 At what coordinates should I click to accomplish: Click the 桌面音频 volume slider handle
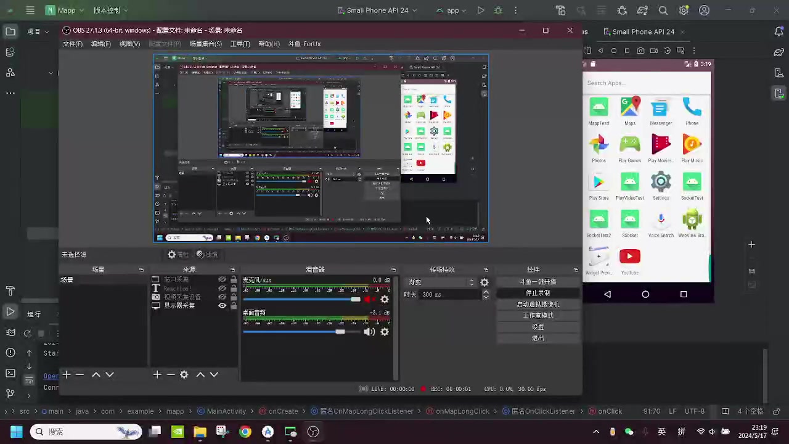point(340,332)
